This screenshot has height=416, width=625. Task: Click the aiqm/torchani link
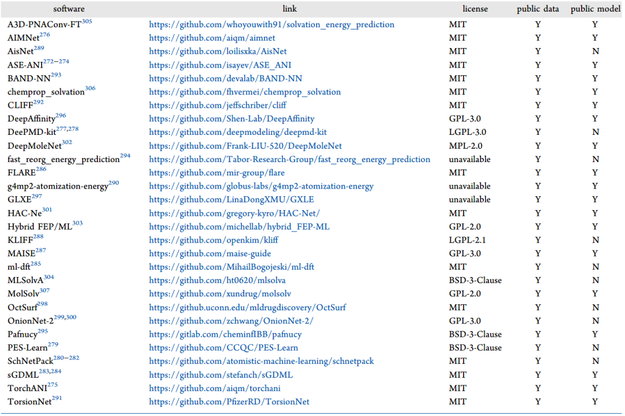click(x=215, y=388)
